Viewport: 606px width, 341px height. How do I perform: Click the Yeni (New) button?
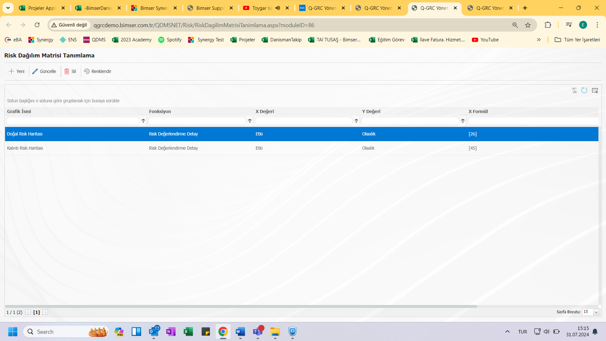pyautogui.click(x=17, y=71)
